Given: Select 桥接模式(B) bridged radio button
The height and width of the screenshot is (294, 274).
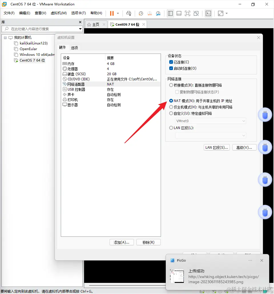Looking at the screenshot, I should (x=171, y=85).
